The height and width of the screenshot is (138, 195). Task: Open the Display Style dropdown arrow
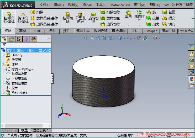[124, 38]
